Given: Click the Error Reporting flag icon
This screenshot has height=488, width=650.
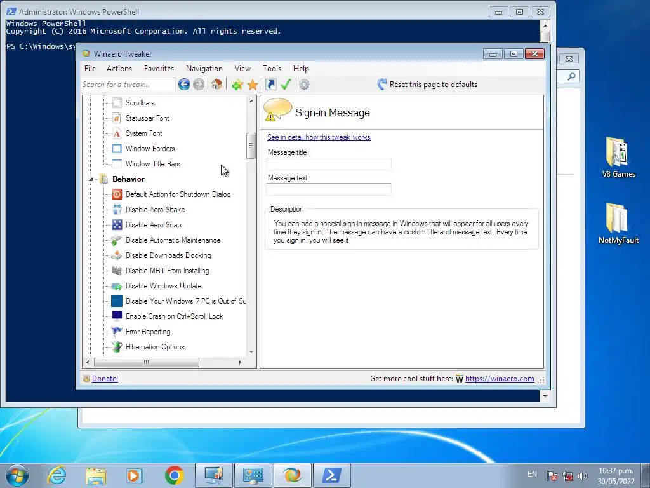Looking at the screenshot, I should pos(117,332).
